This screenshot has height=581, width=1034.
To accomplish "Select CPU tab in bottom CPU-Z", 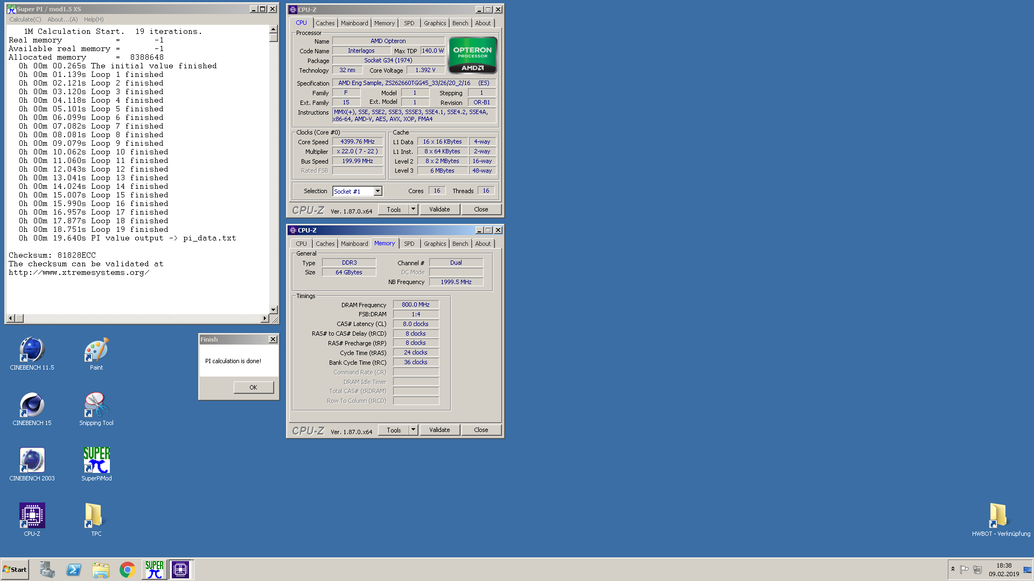I will coord(301,244).
